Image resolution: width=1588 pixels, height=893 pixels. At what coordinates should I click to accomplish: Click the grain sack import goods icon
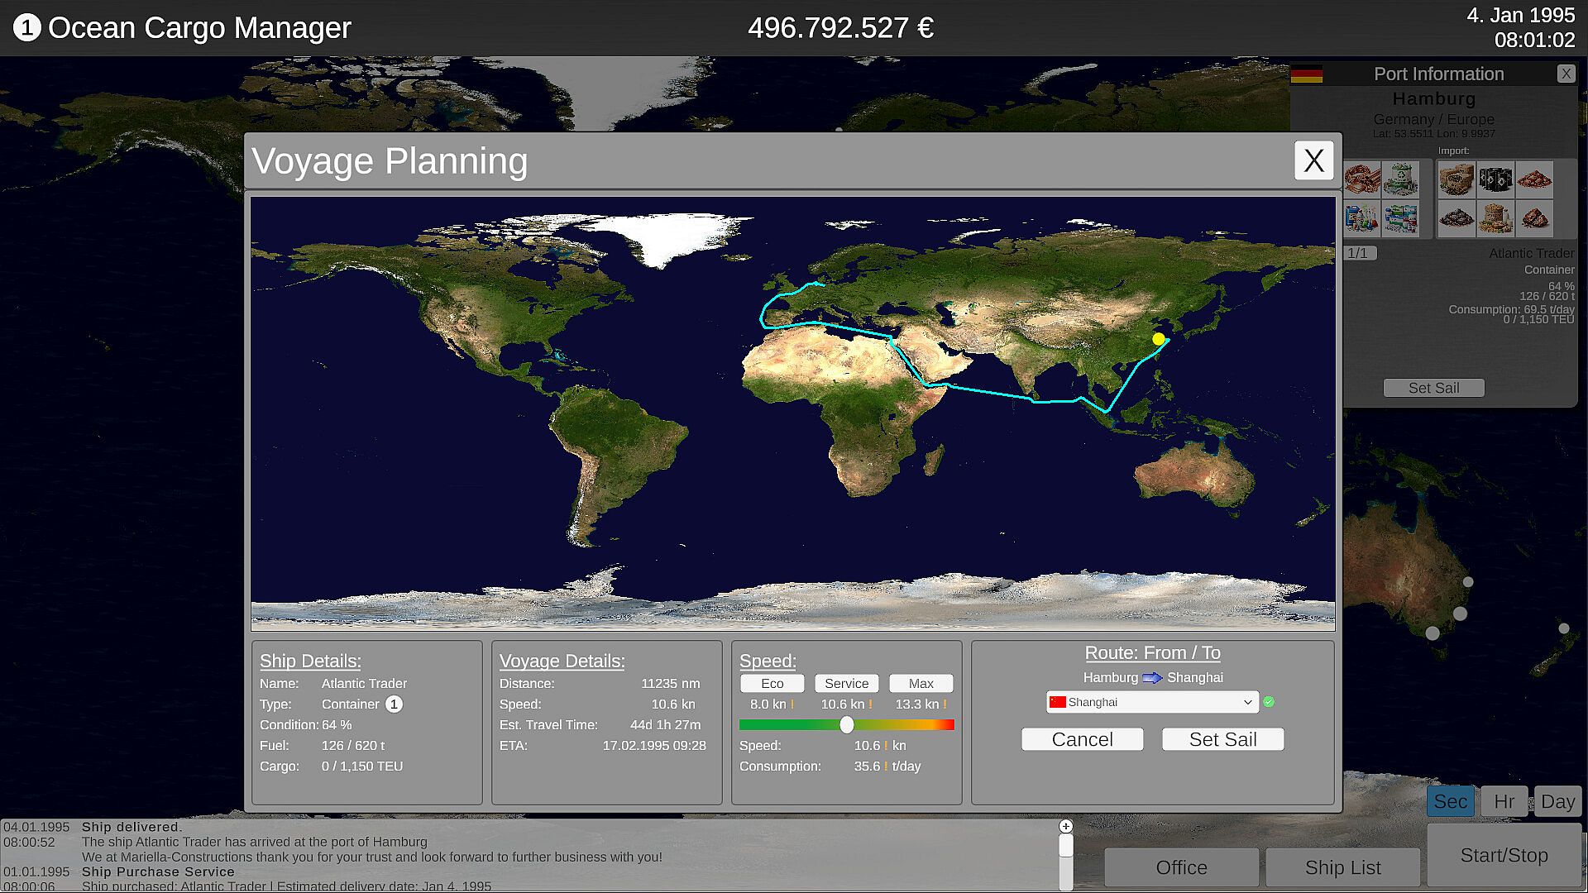click(1495, 218)
